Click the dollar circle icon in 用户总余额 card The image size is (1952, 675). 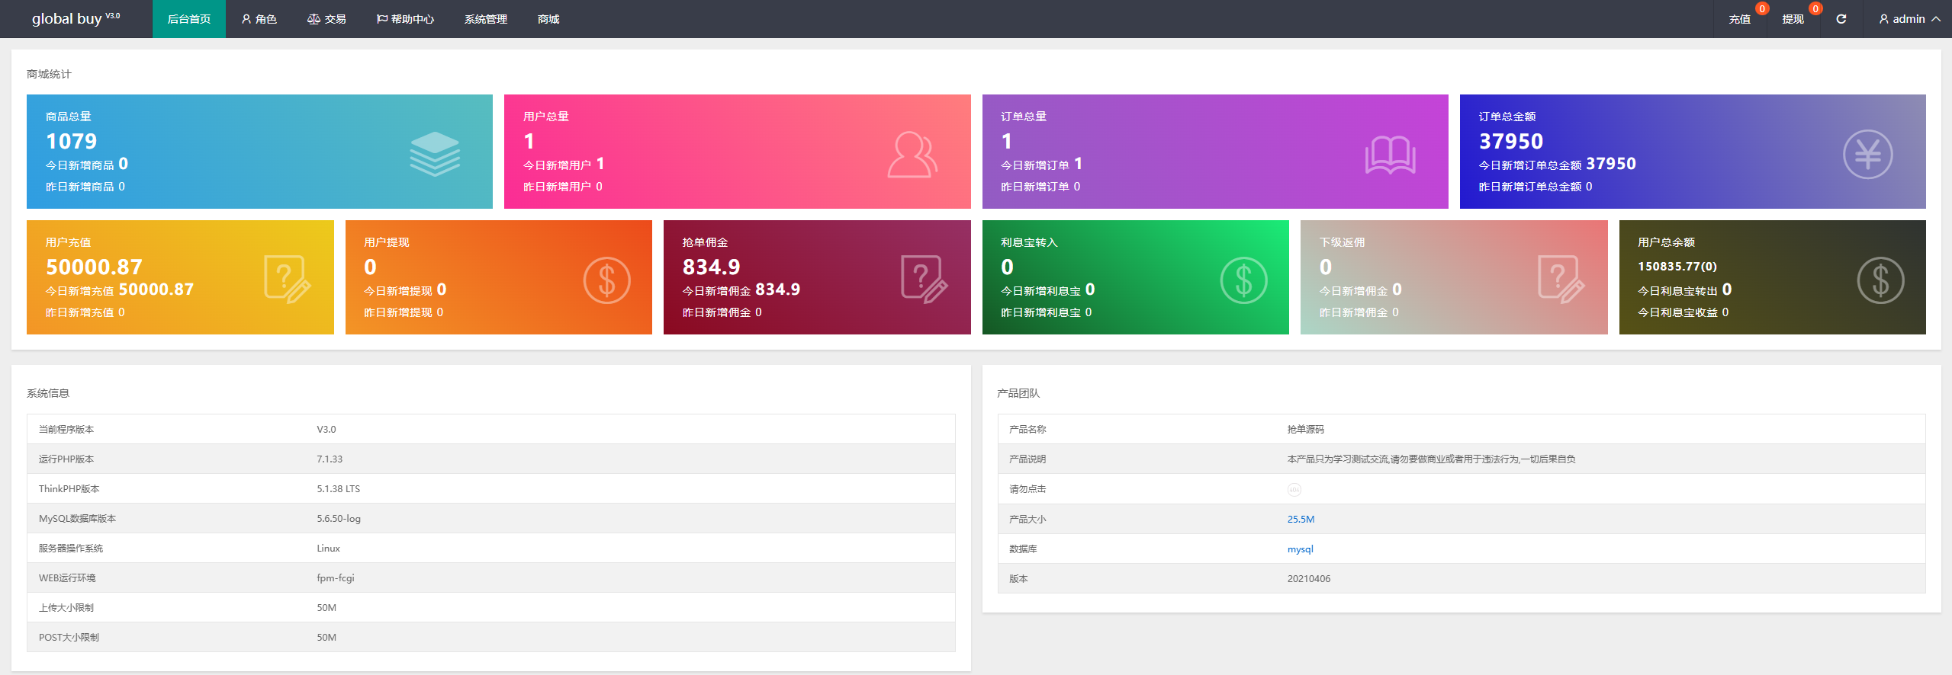1880,280
